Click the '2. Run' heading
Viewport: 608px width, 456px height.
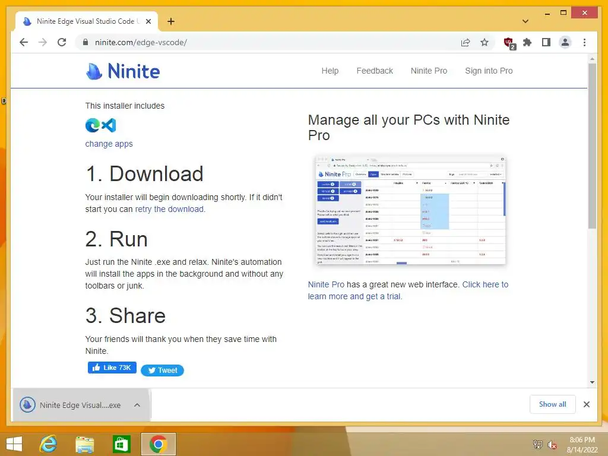(116, 239)
